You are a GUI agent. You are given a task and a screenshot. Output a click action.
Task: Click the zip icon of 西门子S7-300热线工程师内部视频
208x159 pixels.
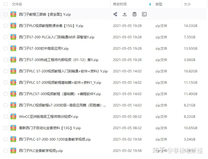(x=13, y=60)
